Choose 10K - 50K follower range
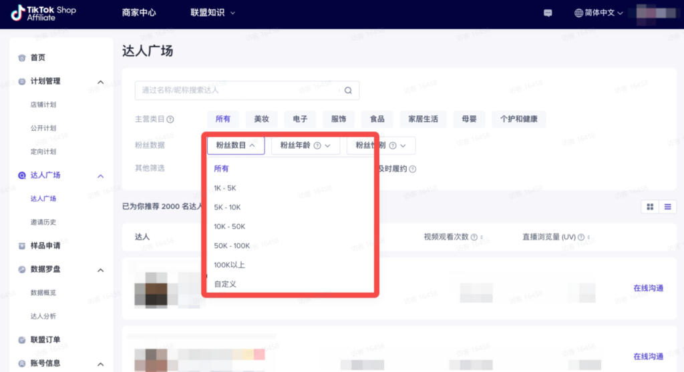The height and width of the screenshot is (372, 684). point(230,227)
